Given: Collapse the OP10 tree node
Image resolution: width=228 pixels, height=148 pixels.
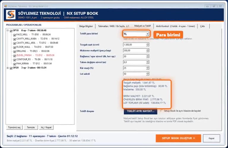Looking at the screenshot, I should click(7, 30).
